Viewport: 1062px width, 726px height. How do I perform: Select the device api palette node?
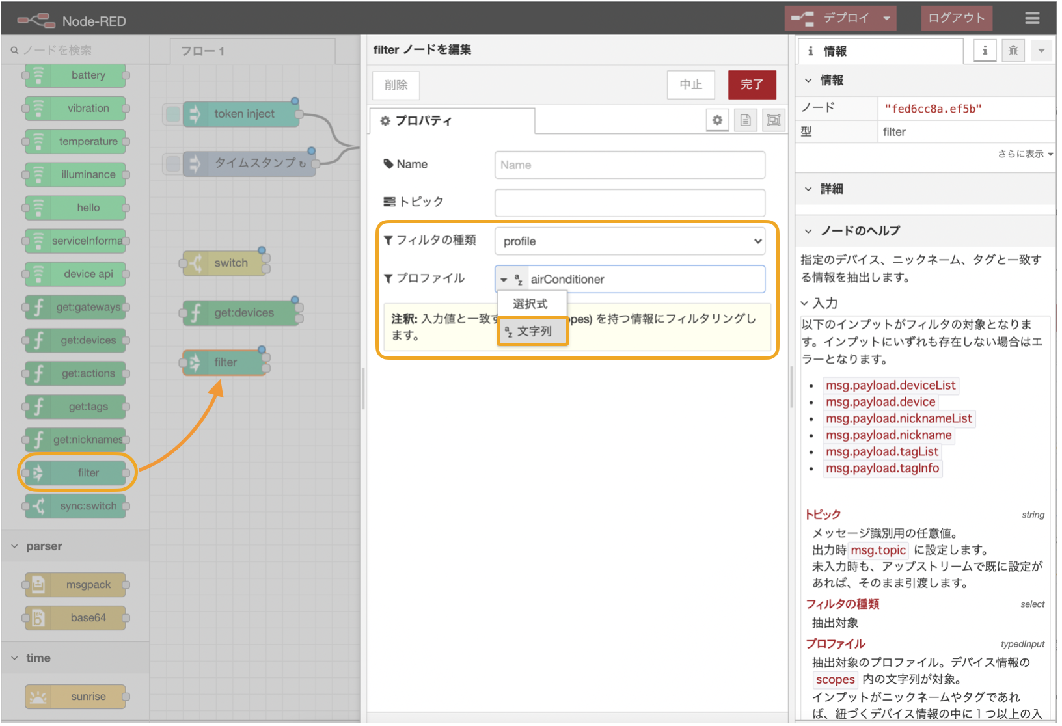pyautogui.click(x=76, y=275)
